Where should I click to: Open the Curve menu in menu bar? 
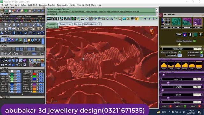[x=17, y=5]
